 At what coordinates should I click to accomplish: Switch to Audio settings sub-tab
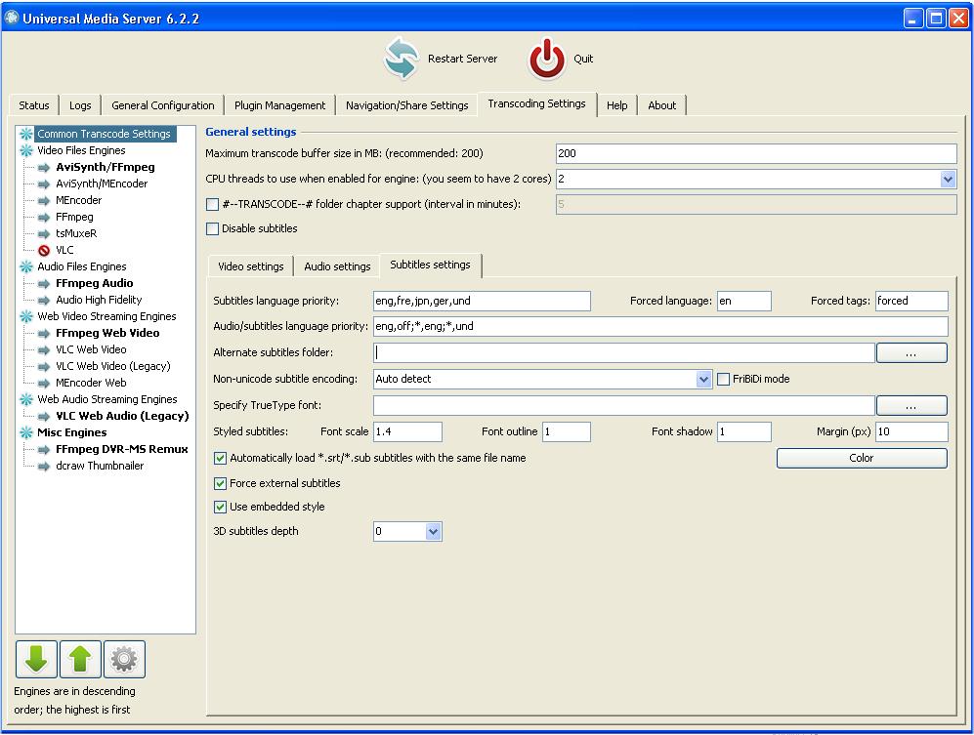click(337, 266)
